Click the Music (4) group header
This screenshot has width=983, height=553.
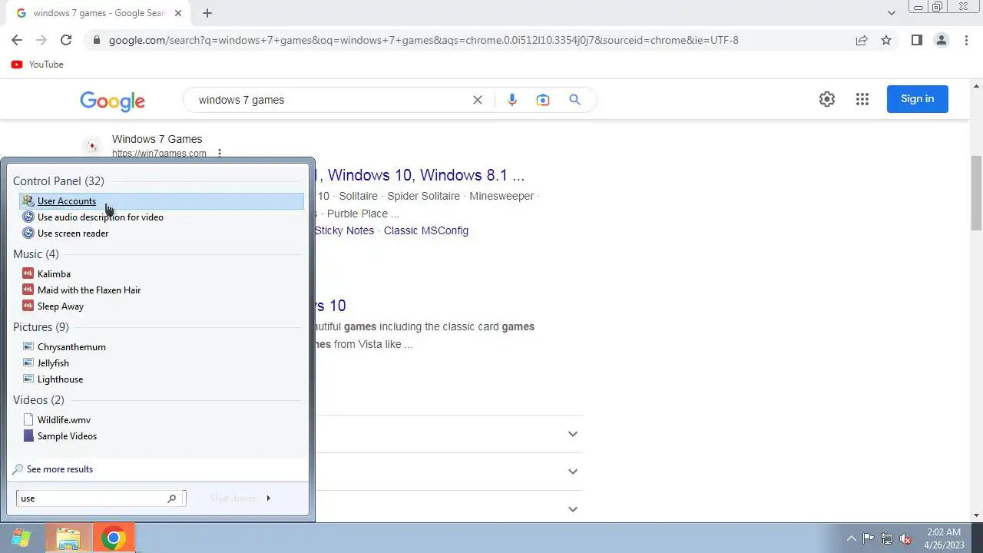click(x=36, y=254)
